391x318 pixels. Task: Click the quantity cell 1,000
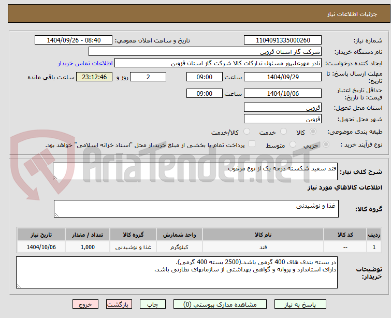click(x=88, y=247)
